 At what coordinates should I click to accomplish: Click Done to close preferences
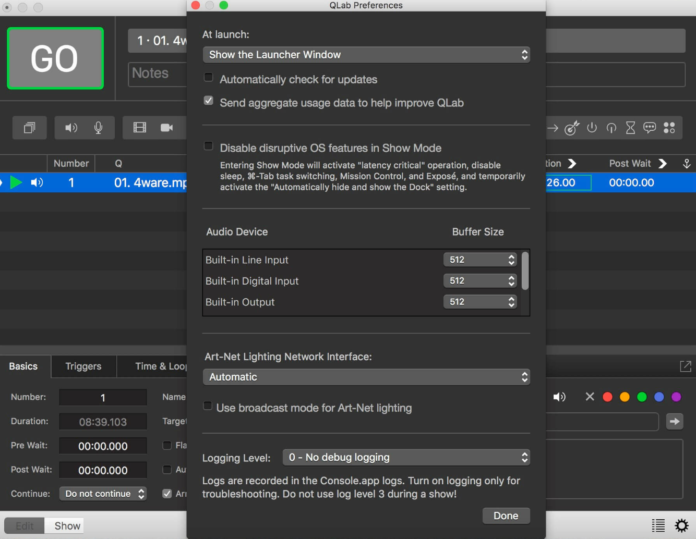click(506, 516)
